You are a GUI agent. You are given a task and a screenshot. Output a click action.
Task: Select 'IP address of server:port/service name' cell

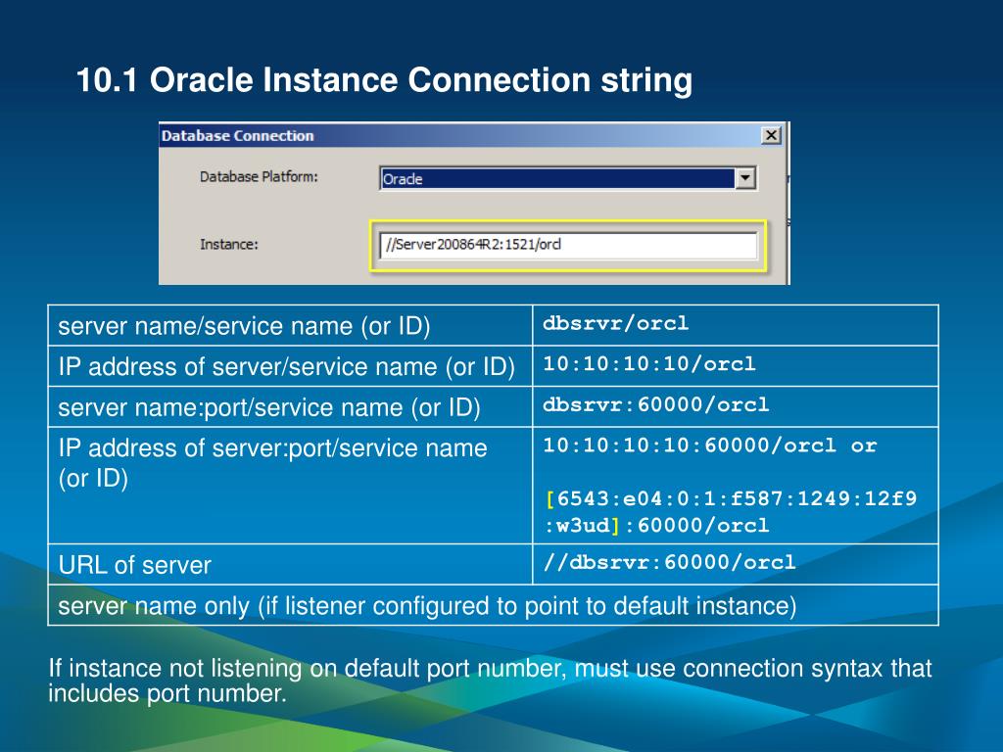tap(290, 486)
